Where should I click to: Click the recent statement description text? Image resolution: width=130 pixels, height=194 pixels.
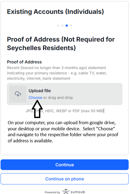(x=57, y=73)
